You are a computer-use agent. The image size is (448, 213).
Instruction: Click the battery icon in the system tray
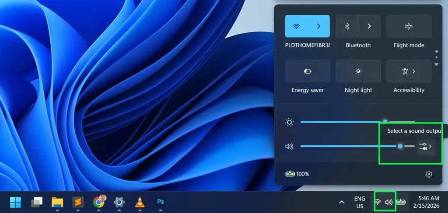tap(401, 202)
